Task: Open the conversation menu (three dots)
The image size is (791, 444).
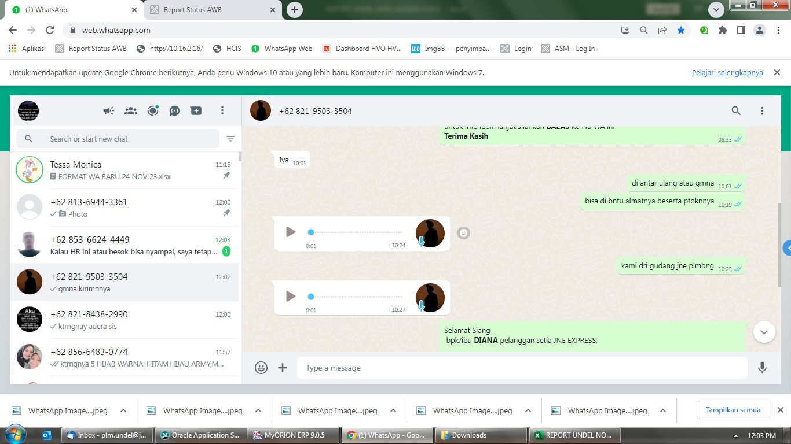Action: 762,110
